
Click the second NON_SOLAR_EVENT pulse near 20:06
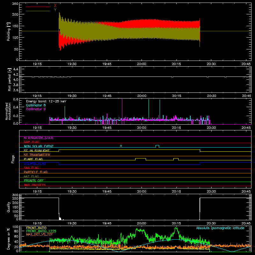click(x=157, y=146)
